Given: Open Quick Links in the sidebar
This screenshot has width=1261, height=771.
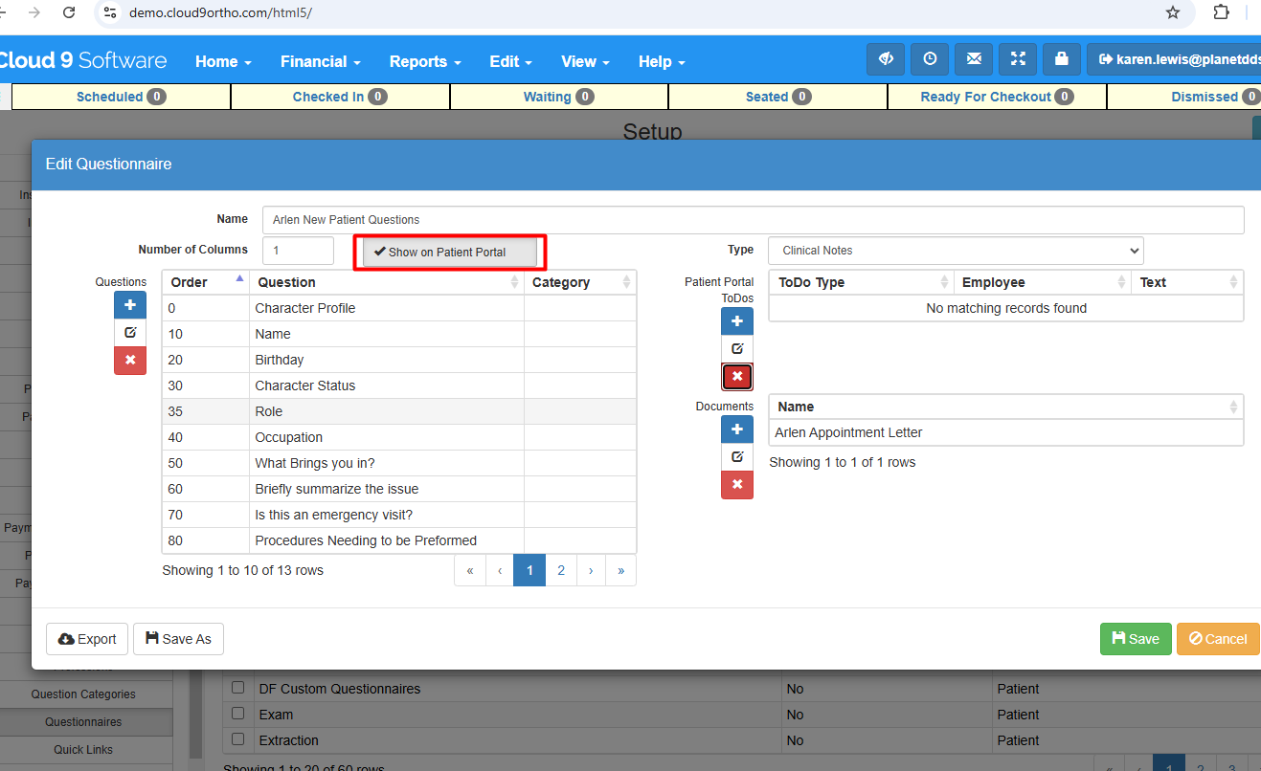Looking at the screenshot, I should click(83, 750).
